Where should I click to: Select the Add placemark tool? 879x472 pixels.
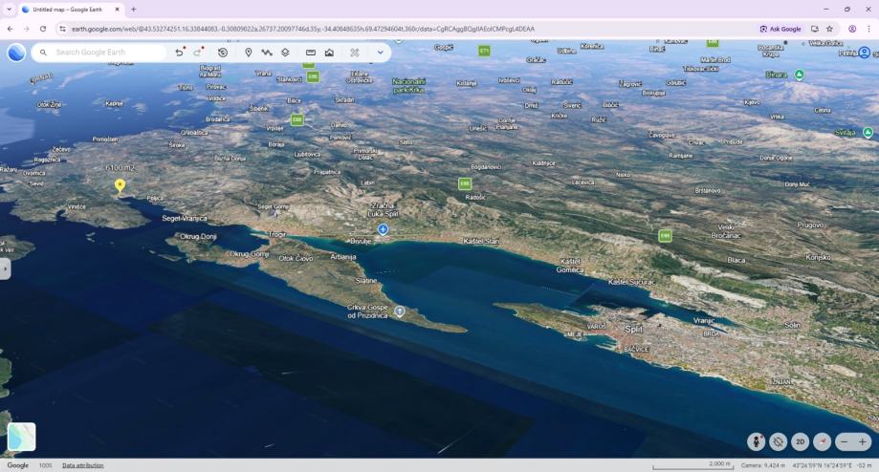coord(249,53)
